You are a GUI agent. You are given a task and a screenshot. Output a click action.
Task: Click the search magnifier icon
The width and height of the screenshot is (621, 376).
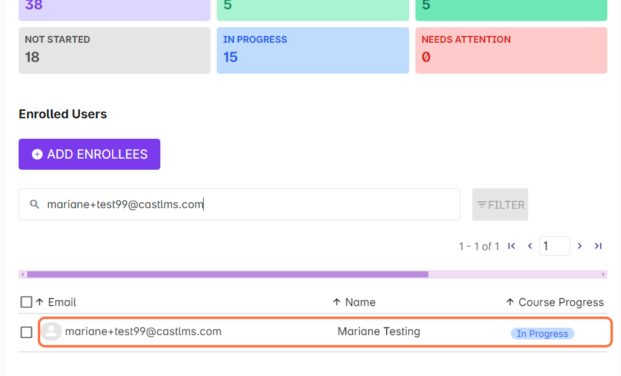[35, 204]
